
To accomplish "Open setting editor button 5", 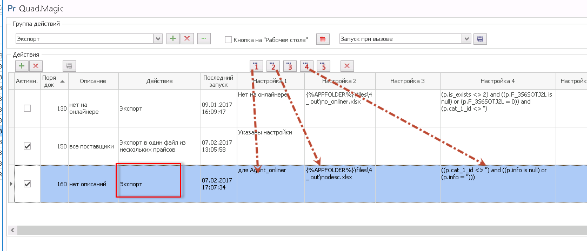I will (323, 66).
